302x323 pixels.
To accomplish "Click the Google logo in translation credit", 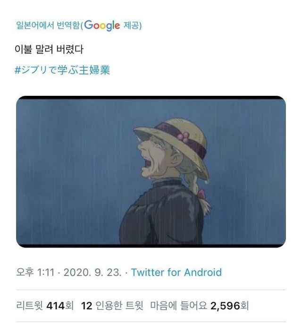I will 101,25.
